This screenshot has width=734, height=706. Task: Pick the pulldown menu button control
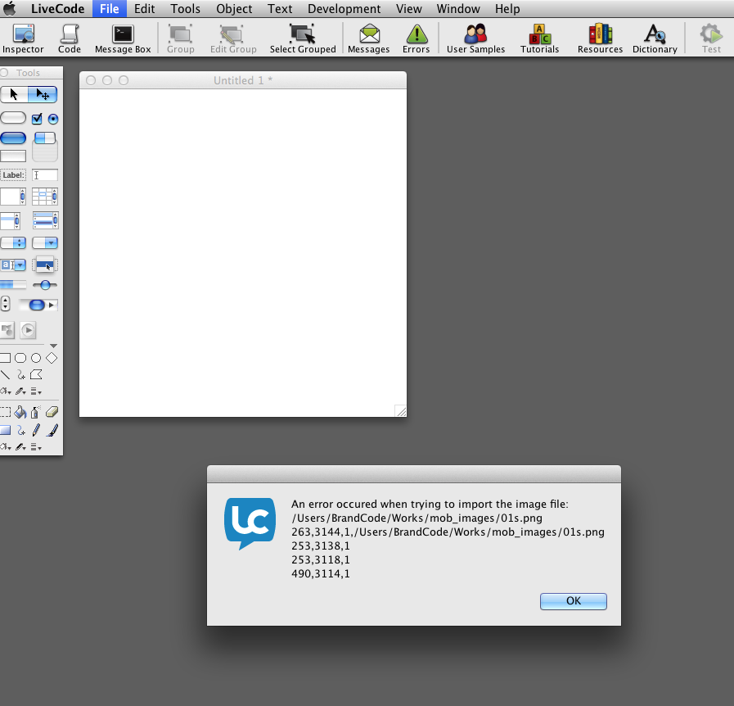[45, 242]
